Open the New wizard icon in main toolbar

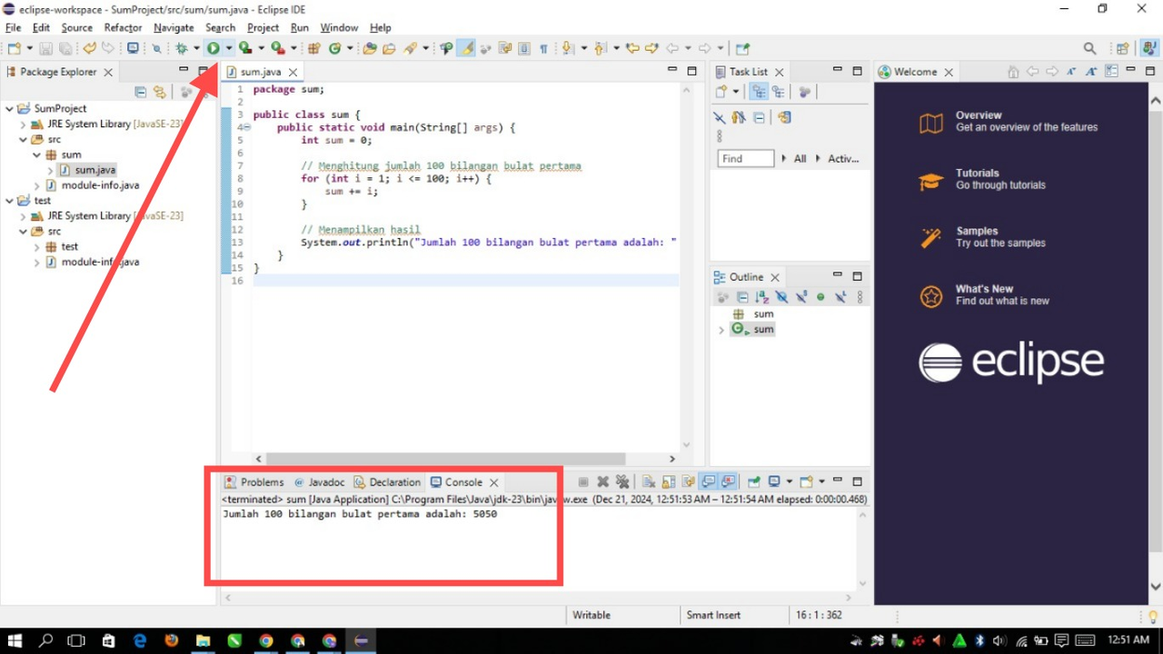[15, 48]
